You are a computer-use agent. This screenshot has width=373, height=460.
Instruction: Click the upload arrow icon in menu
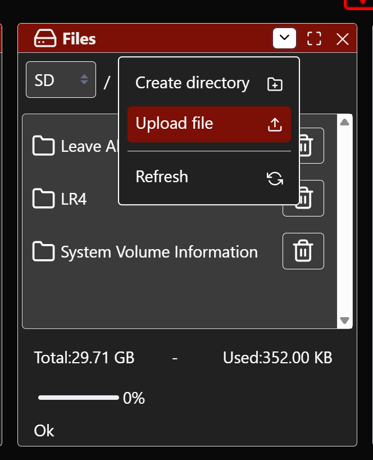(275, 124)
